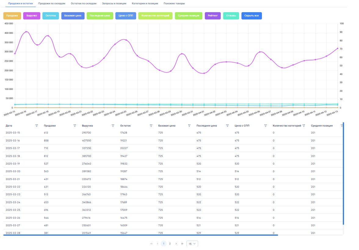The height and width of the screenshot is (250, 359).
Task: Open the filter on Остаток column
Action: pos(151,126)
